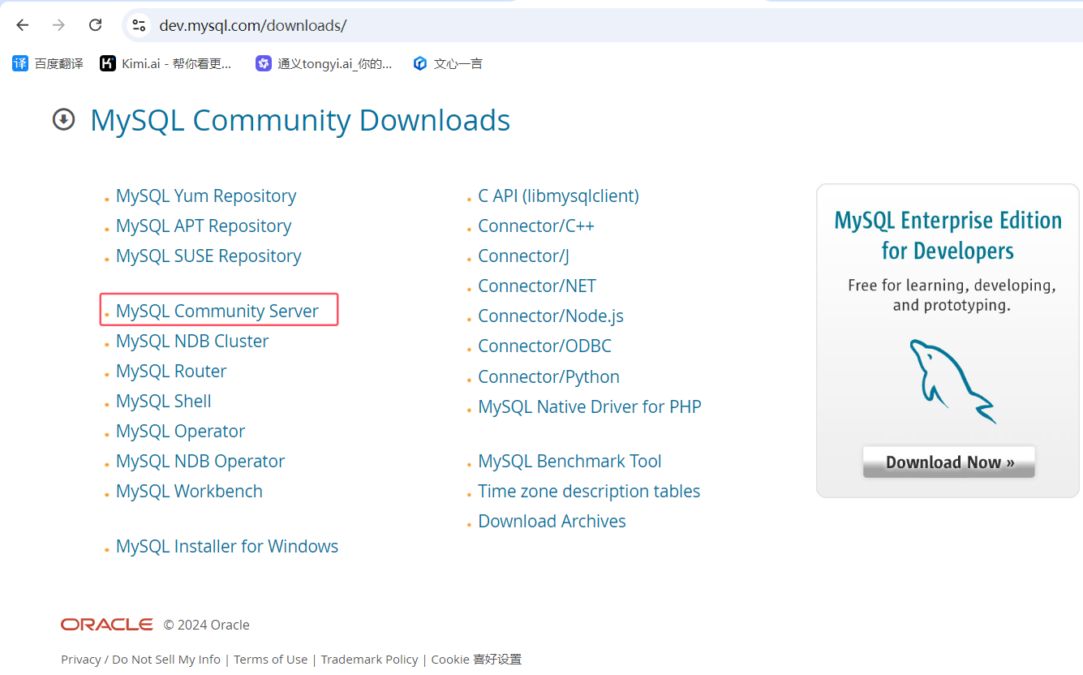Open Connector/Node.js link
Screen dimensions: 1083x675
pos(551,316)
